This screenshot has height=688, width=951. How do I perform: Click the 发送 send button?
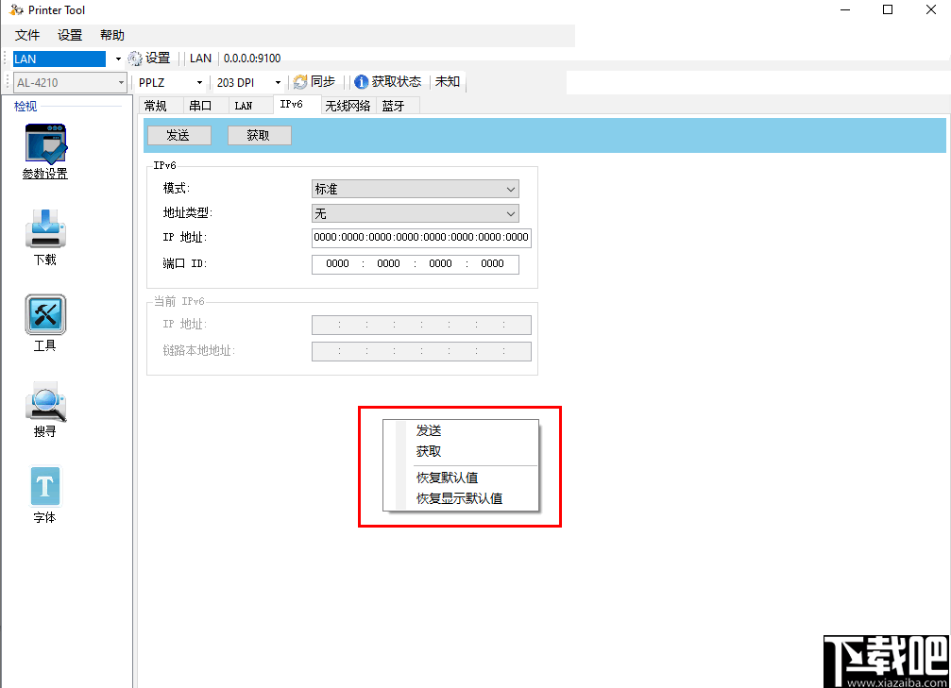click(178, 134)
